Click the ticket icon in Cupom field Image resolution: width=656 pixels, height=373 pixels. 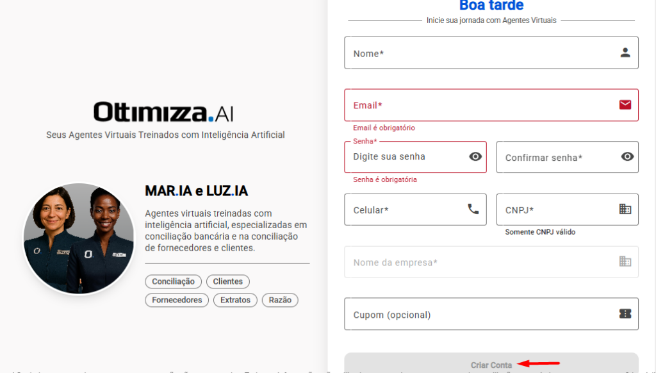(x=625, y=313)
